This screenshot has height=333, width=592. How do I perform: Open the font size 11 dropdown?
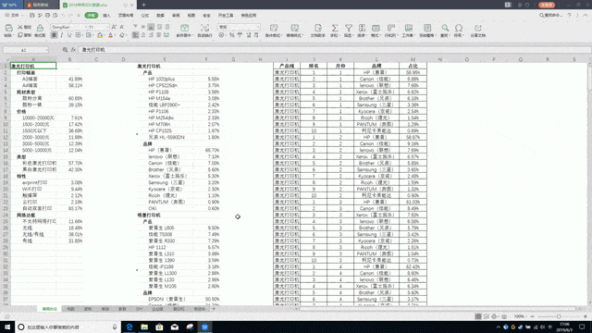click(107, 27)
